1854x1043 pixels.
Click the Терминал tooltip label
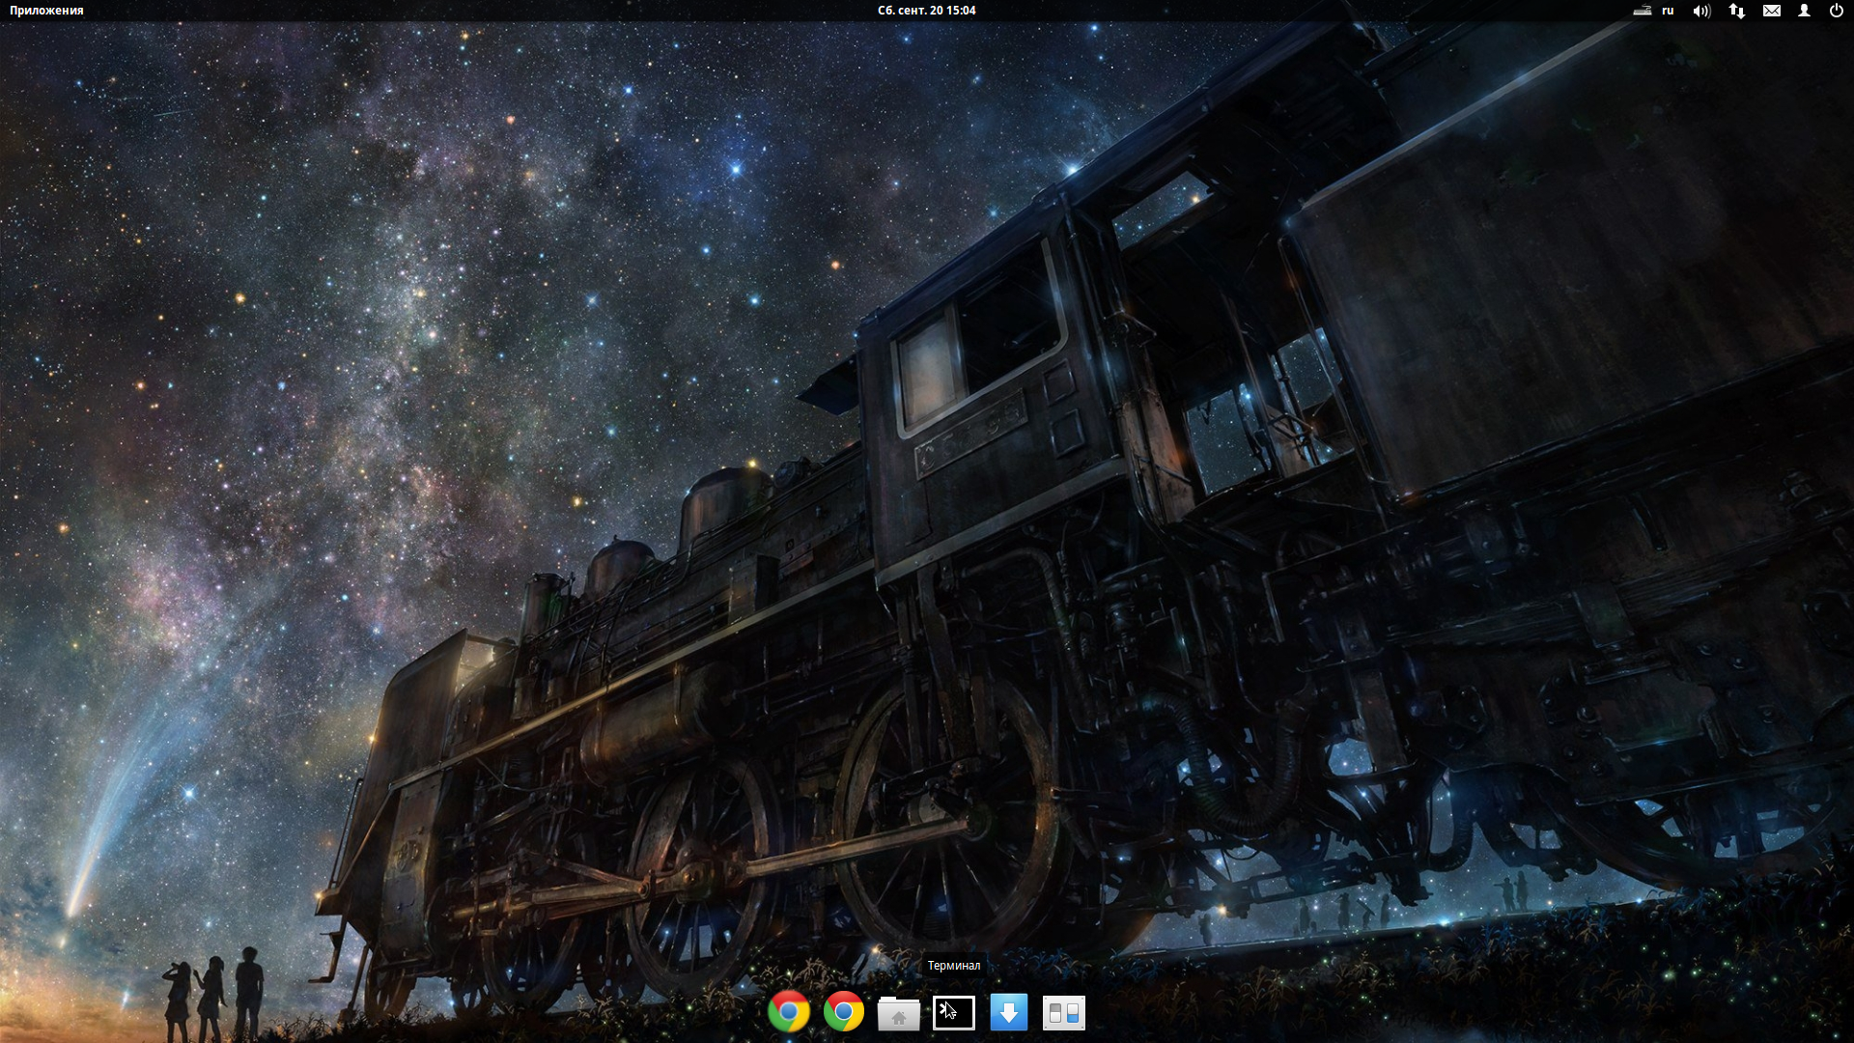tap(953, 966)
